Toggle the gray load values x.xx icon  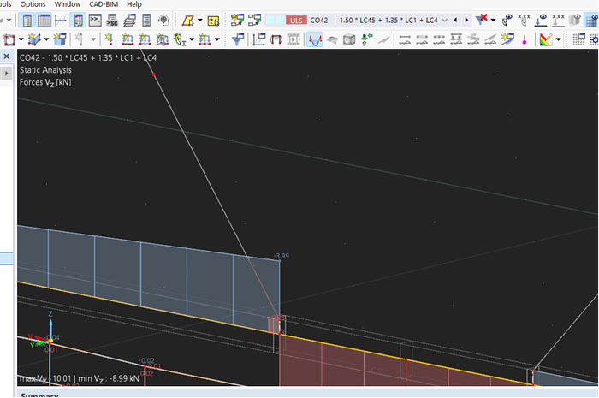point(558,20)
